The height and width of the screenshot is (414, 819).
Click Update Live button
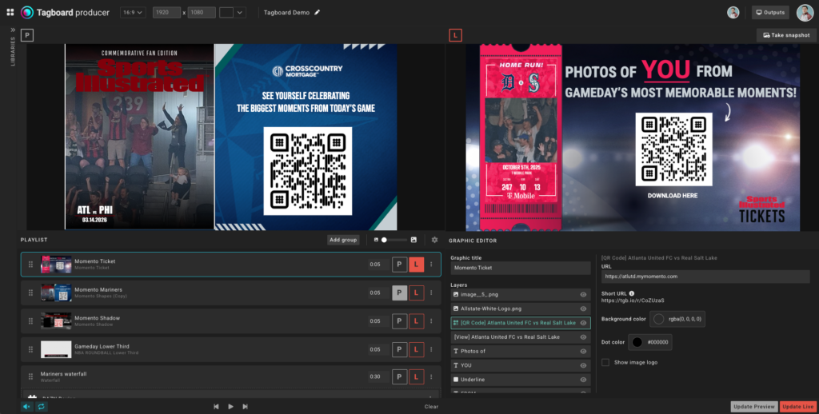797,407
